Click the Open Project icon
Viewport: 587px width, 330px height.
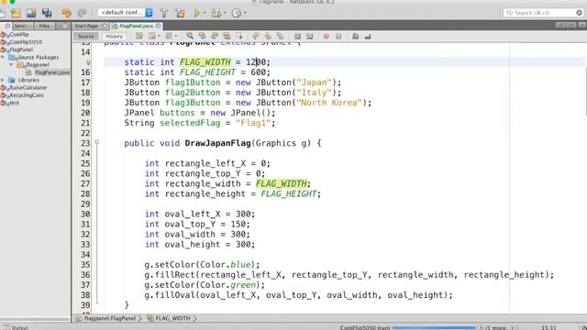(31, 13)
